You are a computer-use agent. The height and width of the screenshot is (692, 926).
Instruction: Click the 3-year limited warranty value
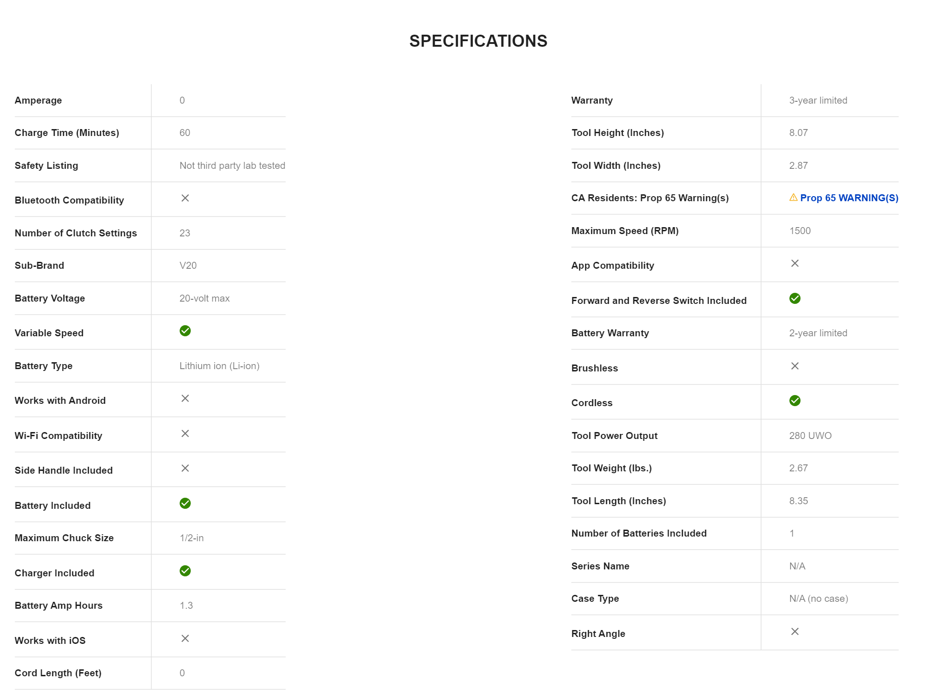818,100
